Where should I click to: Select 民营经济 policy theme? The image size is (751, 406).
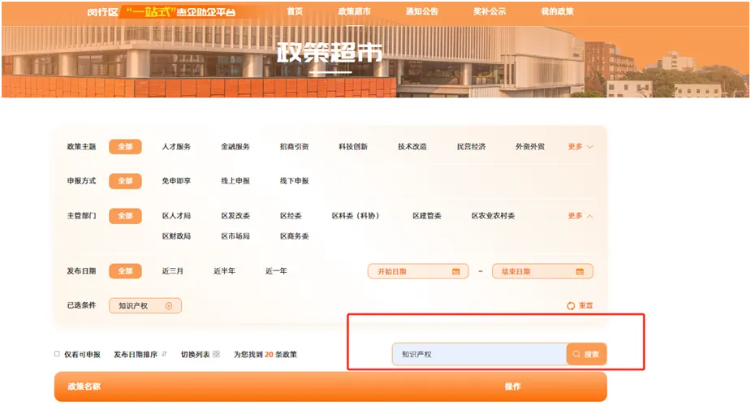point(471,146)
